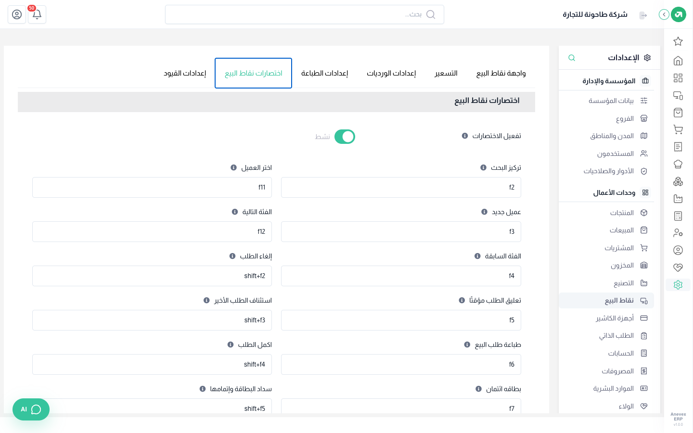Open the notifications bell icon
This screenshot has width=693, height=433.
(x=37, y=14)
